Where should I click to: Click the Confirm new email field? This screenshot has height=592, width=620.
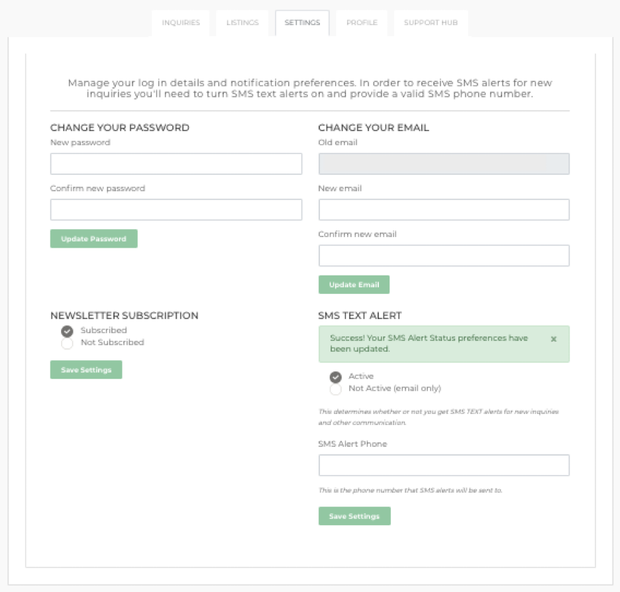[444, 255]
